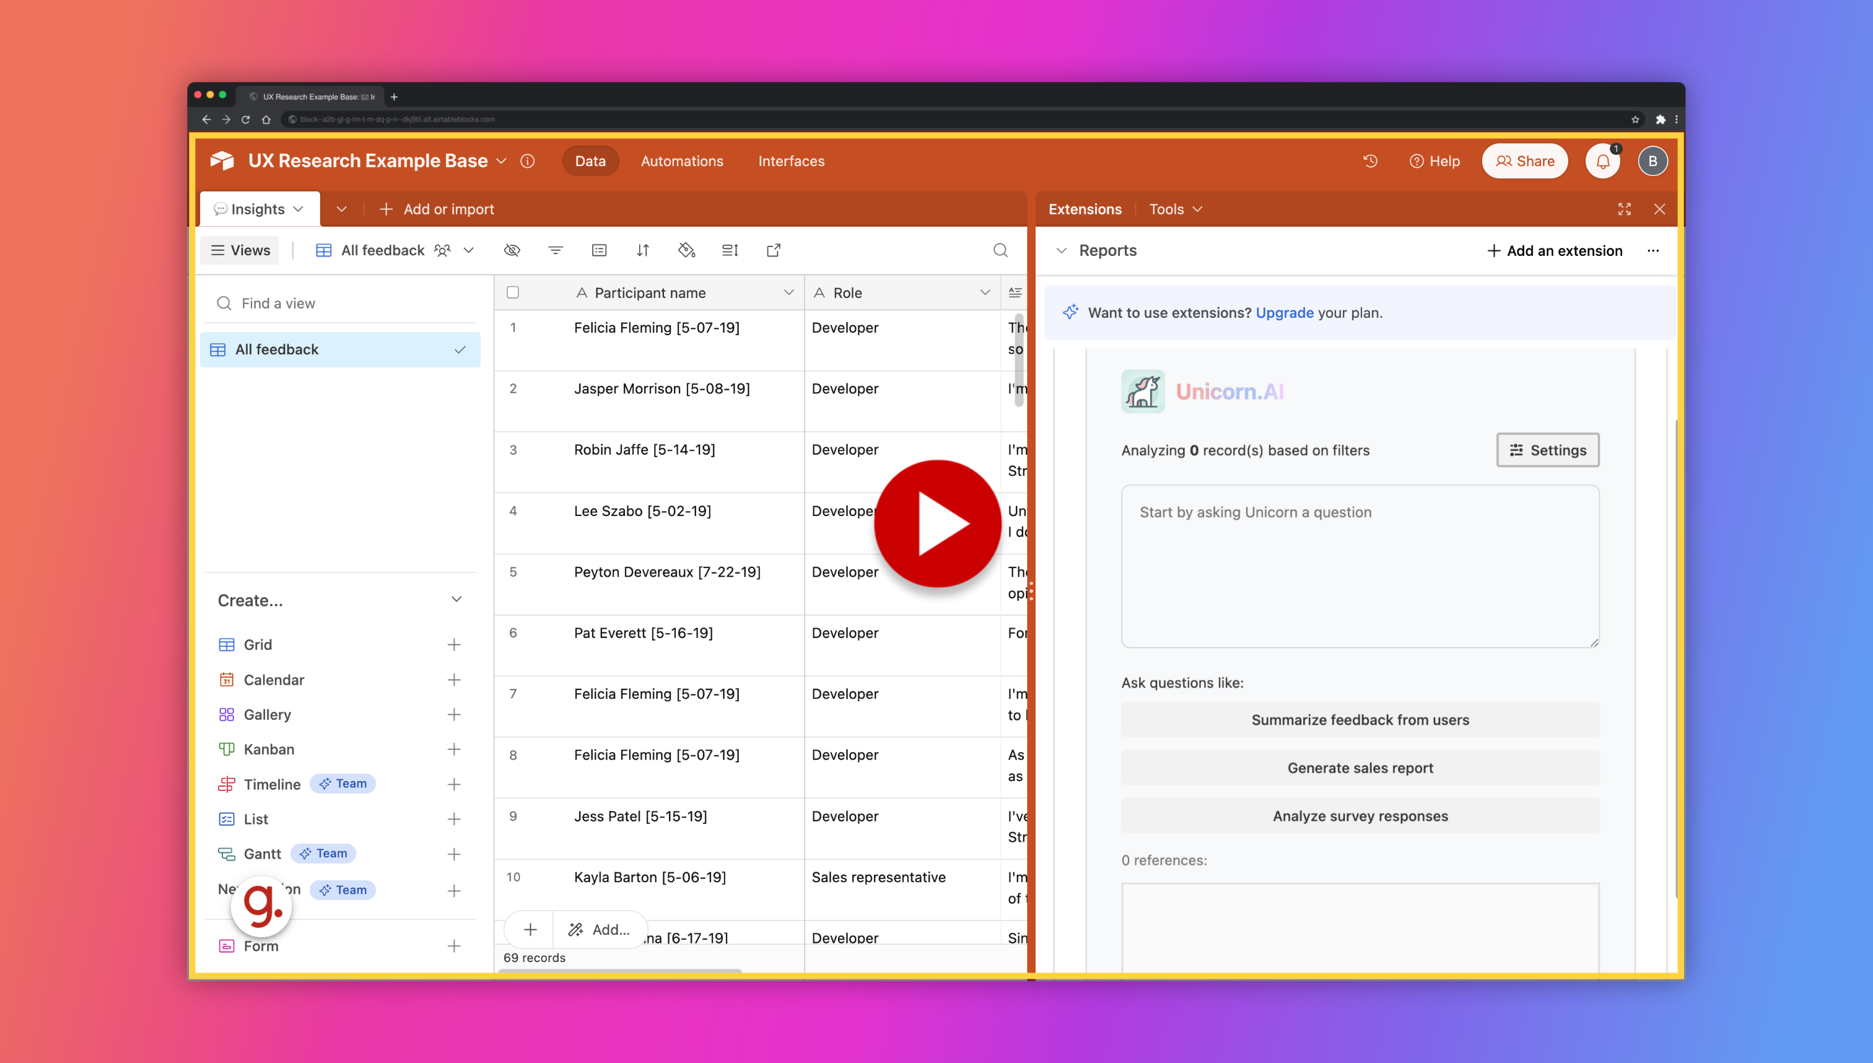The height and width of the screenshot is (1063, 1873).
Task: Click Add or import
Action: 437,209
